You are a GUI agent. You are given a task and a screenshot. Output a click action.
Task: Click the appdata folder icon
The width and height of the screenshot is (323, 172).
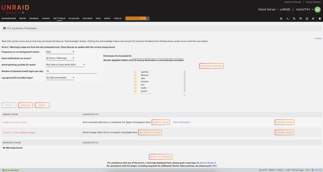135,72
